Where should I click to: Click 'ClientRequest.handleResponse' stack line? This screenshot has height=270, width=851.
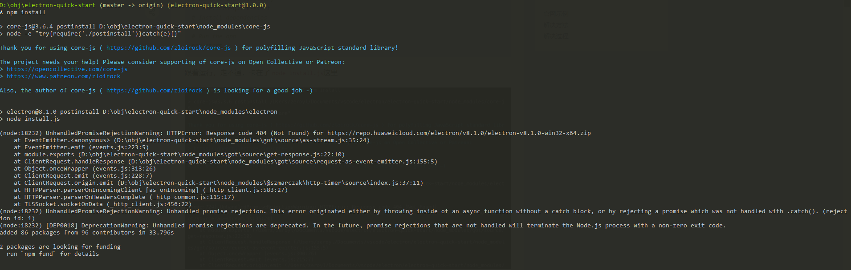pos(225,162)
